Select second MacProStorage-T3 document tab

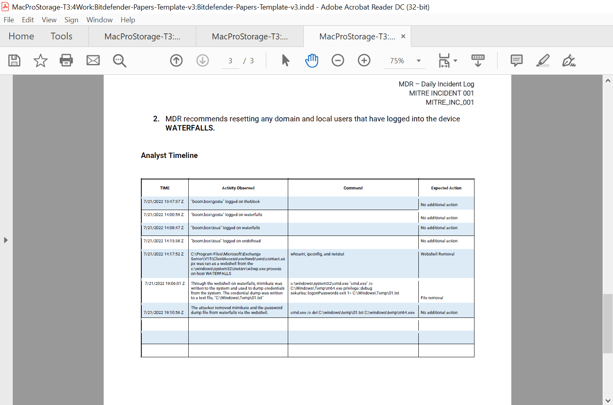(250, 37)
